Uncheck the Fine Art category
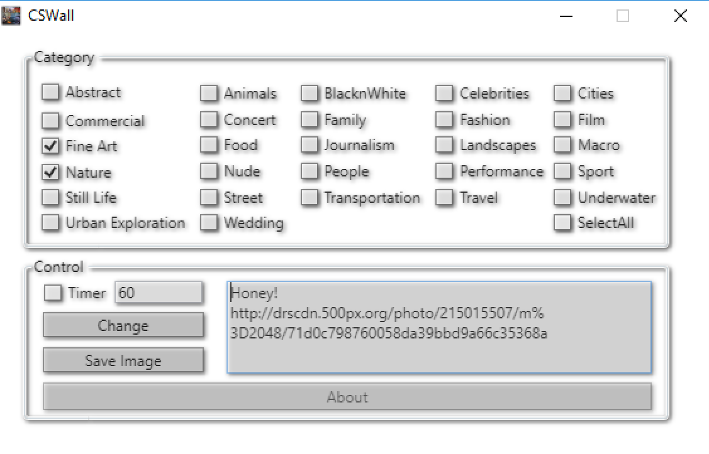Screen dimensions: 709x454 pos(50,146)
